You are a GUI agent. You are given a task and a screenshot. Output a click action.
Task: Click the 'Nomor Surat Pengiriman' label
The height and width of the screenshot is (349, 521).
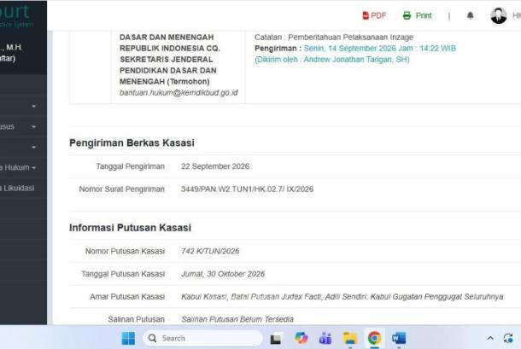[121, 189]
